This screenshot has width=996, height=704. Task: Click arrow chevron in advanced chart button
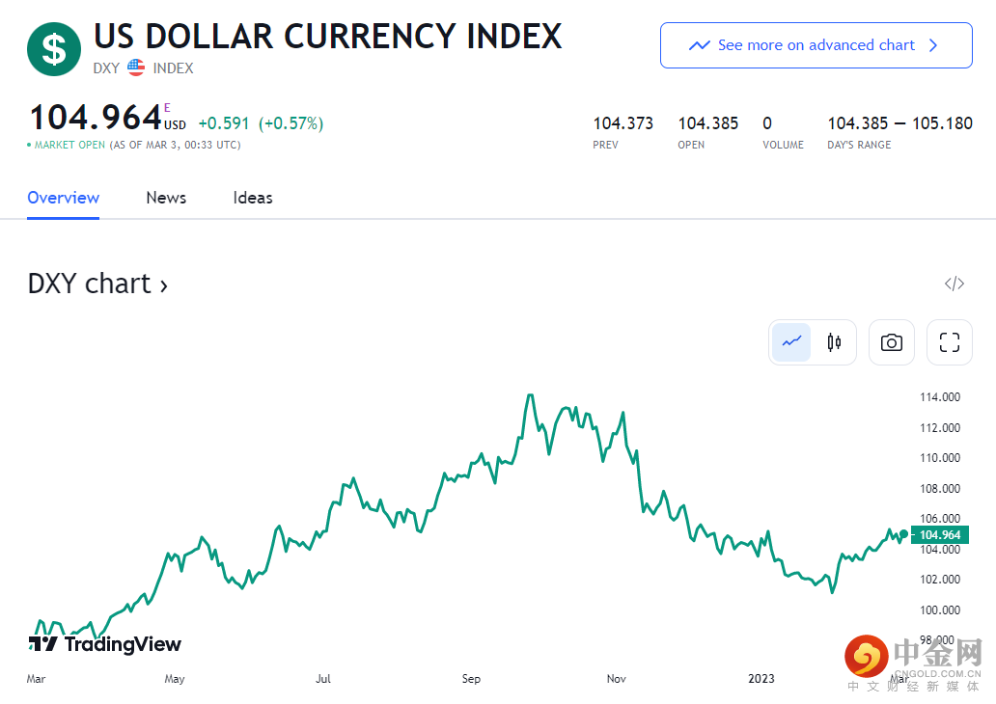click(932, 45)
